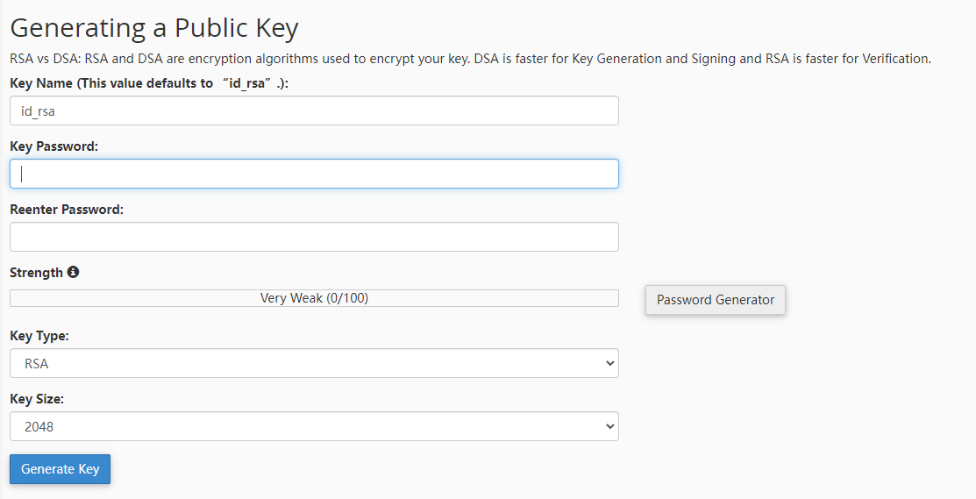Click the Key Type label
The height and width of the screenshot is (499, 976).
(39, 336)
